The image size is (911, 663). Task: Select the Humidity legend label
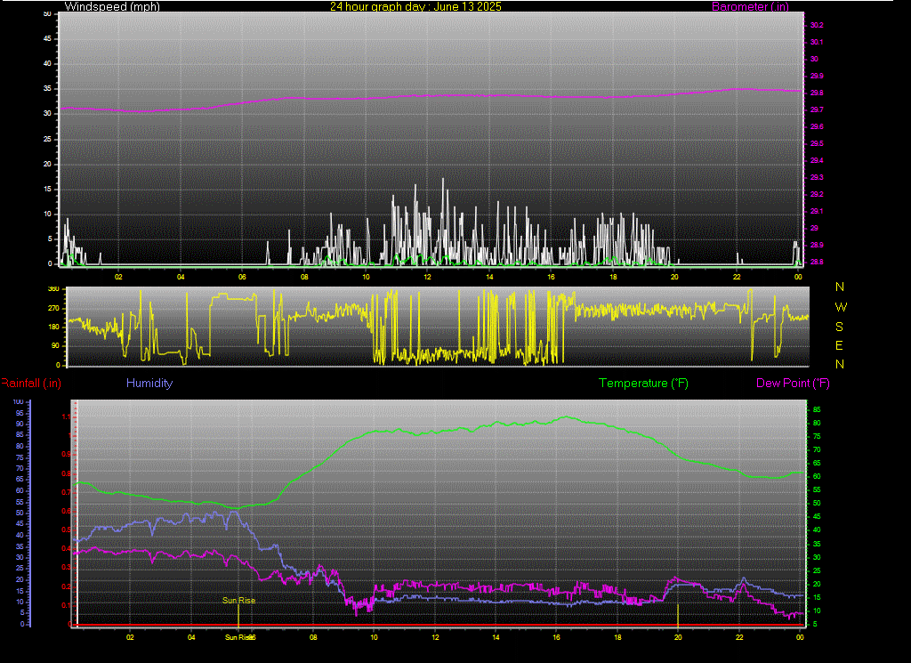(149, 383)
